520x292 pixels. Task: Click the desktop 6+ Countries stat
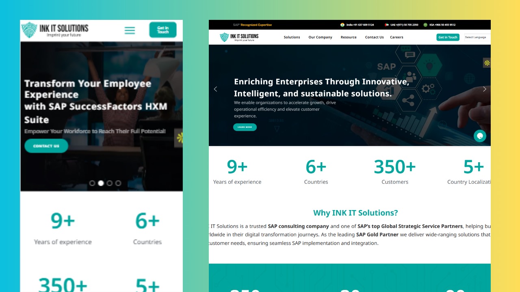(x=316, y=172)
